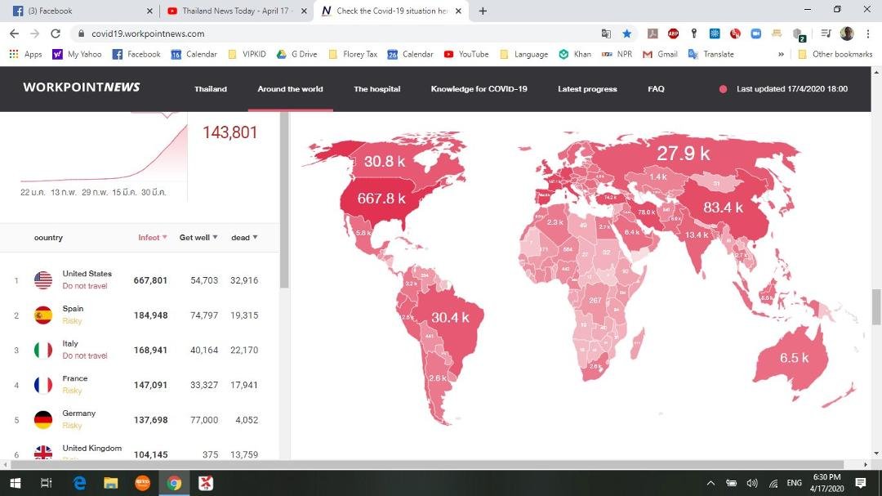Sort table by dead column
Image resolution: width=882 pixels, height=496 pixels.
click(244, 238)
